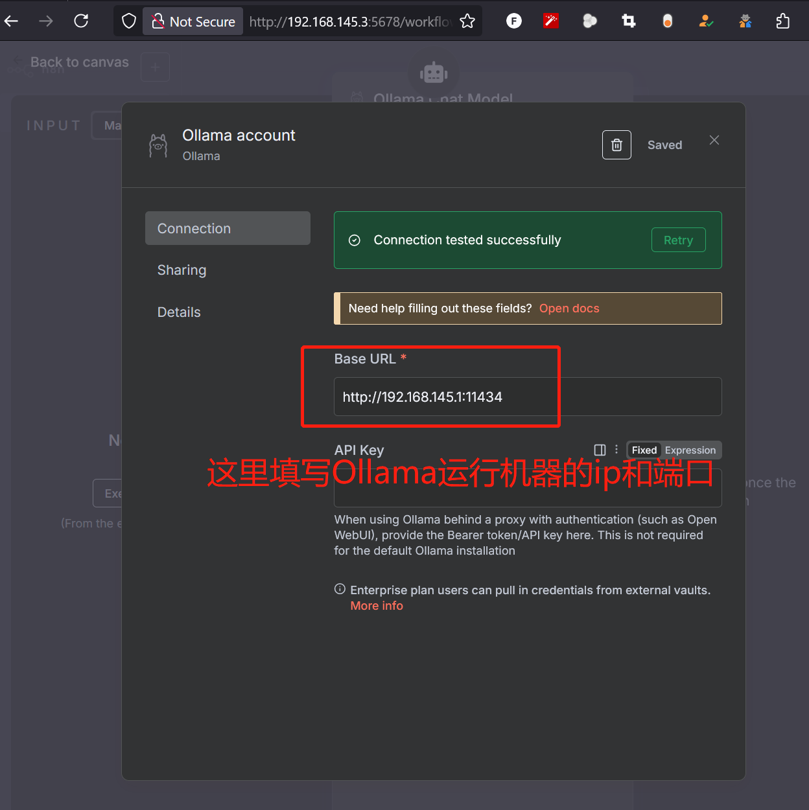
Task: Click the Ollama llama logo icon
Action: [x=158, y=145]
